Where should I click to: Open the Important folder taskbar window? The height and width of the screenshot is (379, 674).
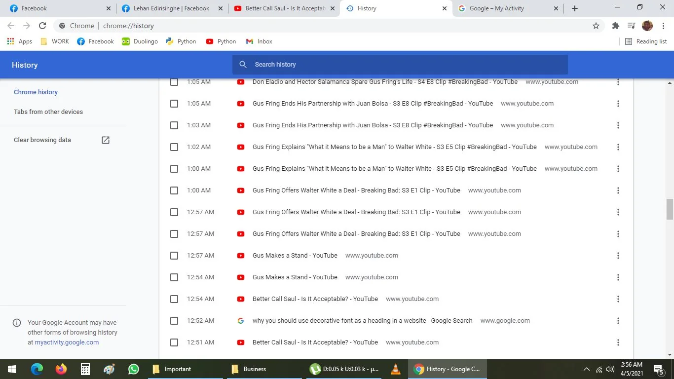tap(186, 369)
